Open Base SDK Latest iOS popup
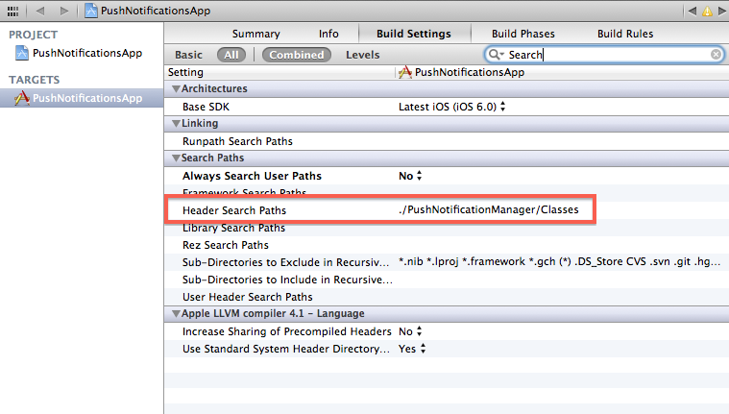Screen dimensions: 729x414 (x=452, y=107)
